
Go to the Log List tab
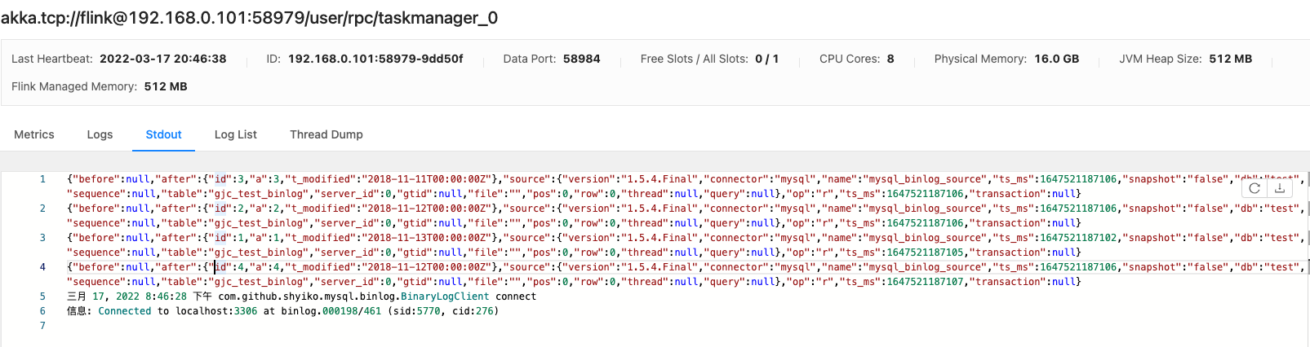pyautogui.click(x=235, y=134)
